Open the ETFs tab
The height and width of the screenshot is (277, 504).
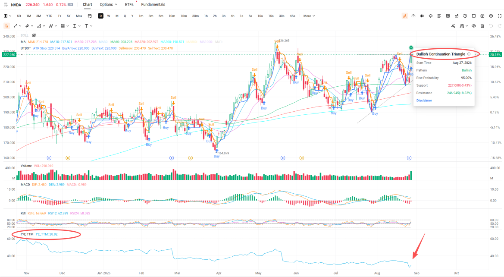[129, 4]
